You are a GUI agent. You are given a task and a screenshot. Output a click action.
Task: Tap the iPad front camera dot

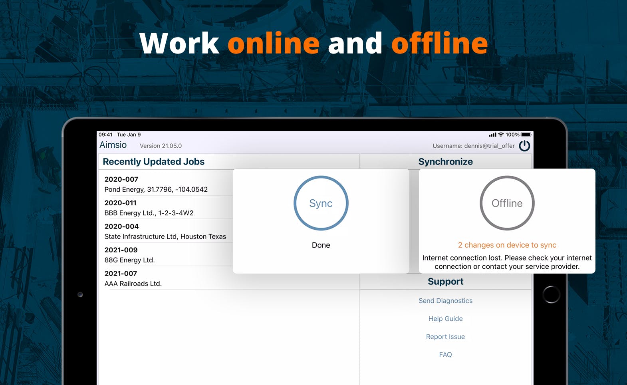(80, 295)
